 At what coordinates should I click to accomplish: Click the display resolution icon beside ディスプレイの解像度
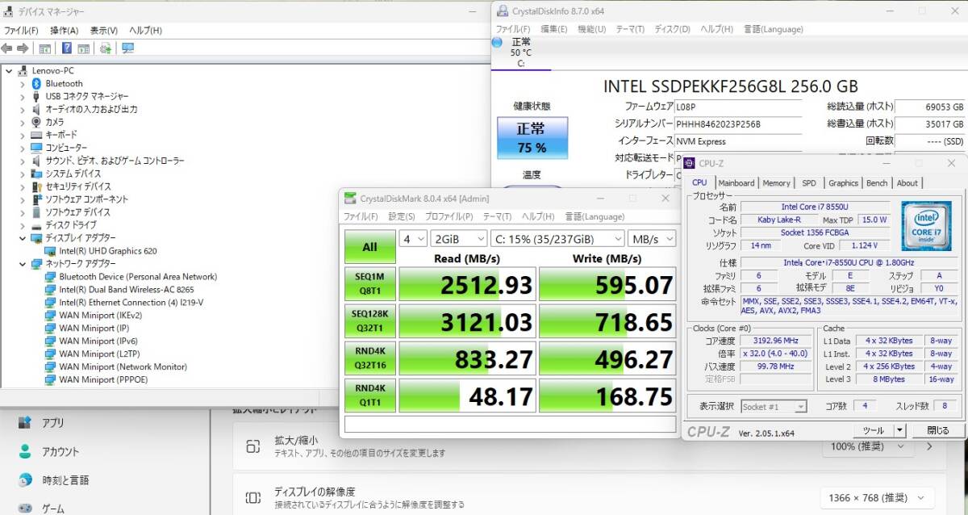(x=253, y=498)
